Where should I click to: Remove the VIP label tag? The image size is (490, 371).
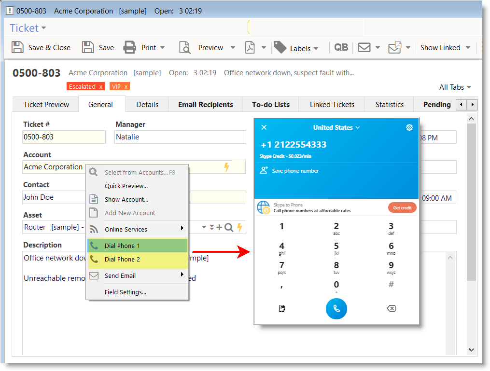pos(126,87)
